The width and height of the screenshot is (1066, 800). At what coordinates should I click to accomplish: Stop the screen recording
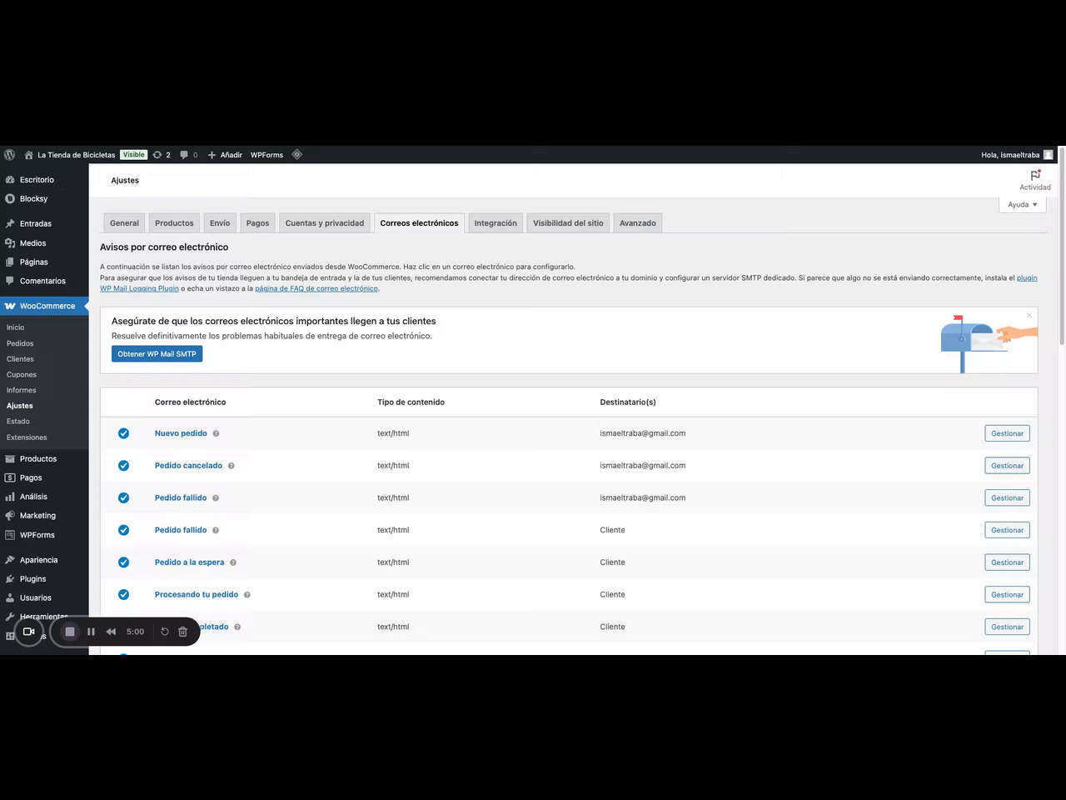tap(70, 632)
